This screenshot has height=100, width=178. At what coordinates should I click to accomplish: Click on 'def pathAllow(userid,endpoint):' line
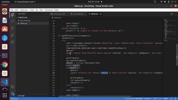pyautogui.click(x=75, y=36)
